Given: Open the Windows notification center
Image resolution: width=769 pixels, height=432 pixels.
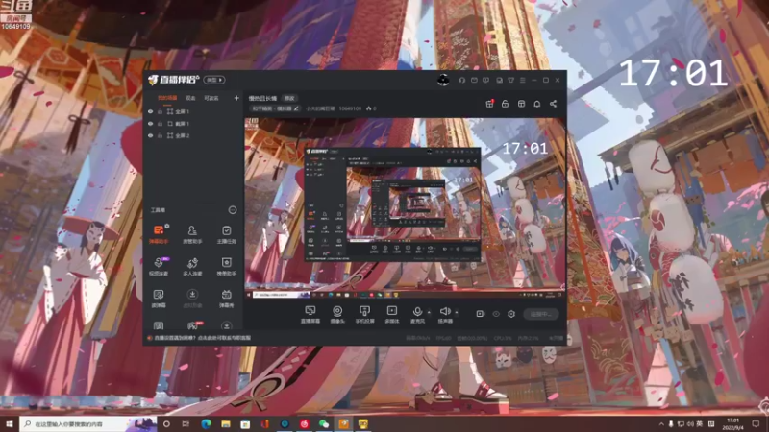Looking at the screenshot, I should click(756, 424).
